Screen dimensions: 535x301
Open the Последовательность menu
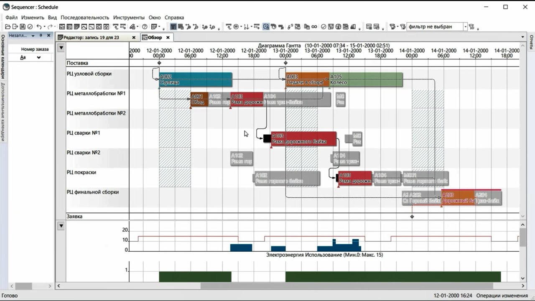point(85,18)
